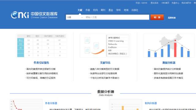
Task: Go to CNKI首页 link in top bar
Action: click(165, 3)
